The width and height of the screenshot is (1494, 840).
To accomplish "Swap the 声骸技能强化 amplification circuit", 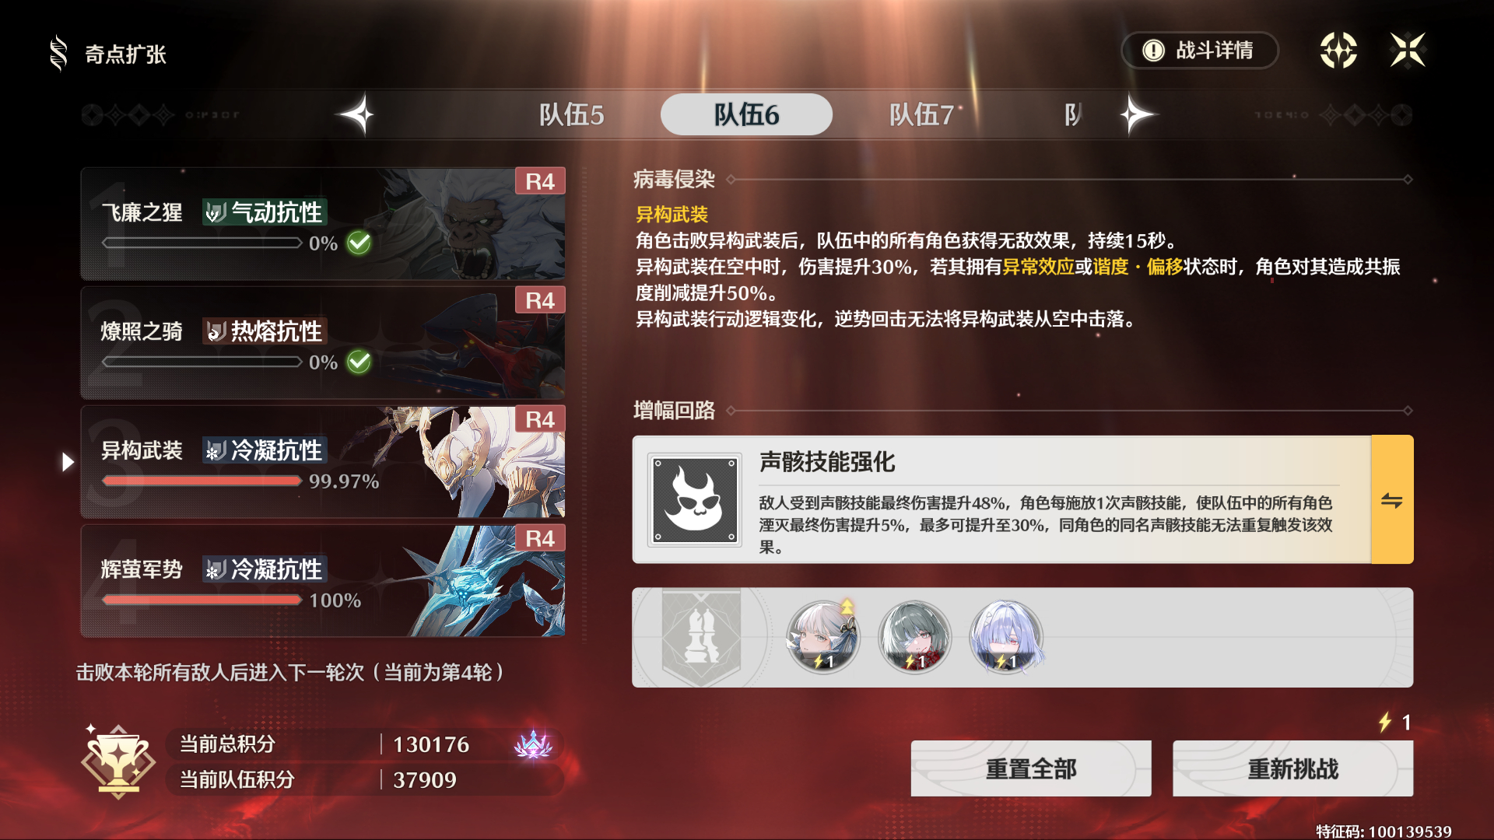I will tap(1392, 500).
